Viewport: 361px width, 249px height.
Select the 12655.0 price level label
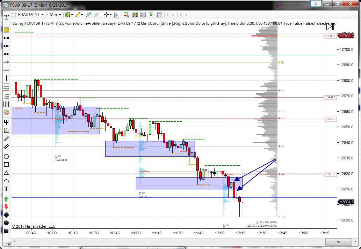coord(330,119)
